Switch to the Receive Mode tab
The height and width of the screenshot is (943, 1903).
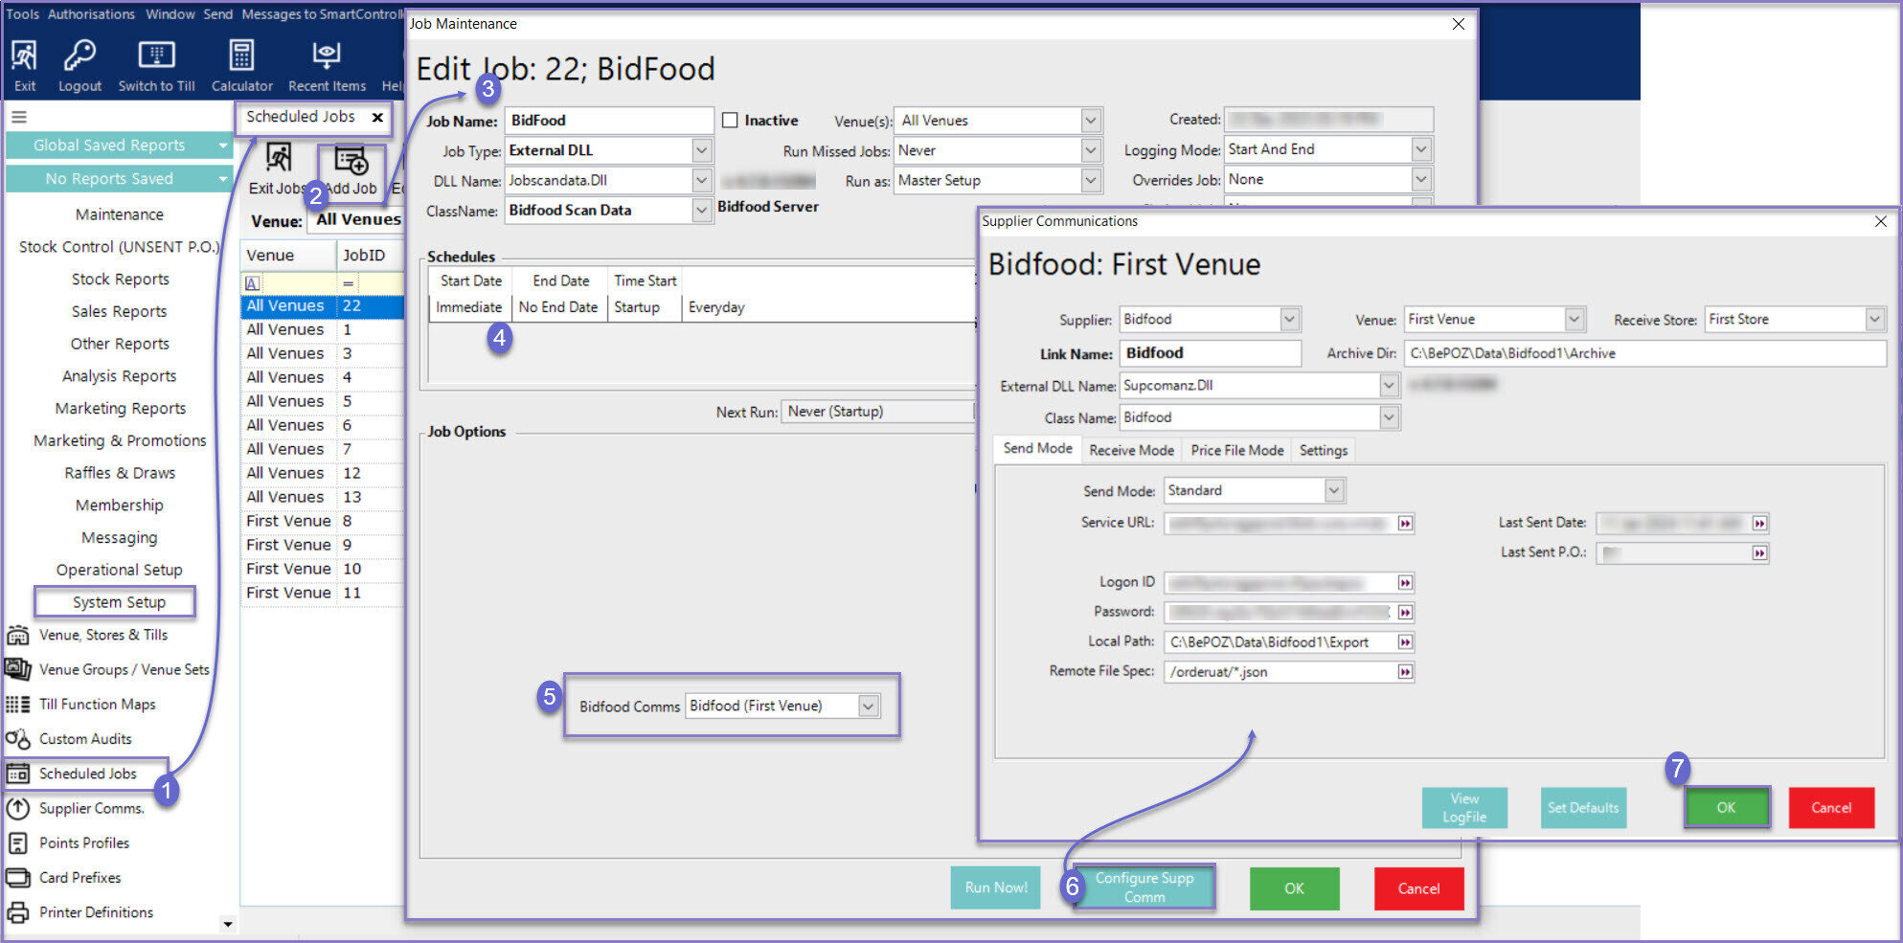coord(1131,450)
